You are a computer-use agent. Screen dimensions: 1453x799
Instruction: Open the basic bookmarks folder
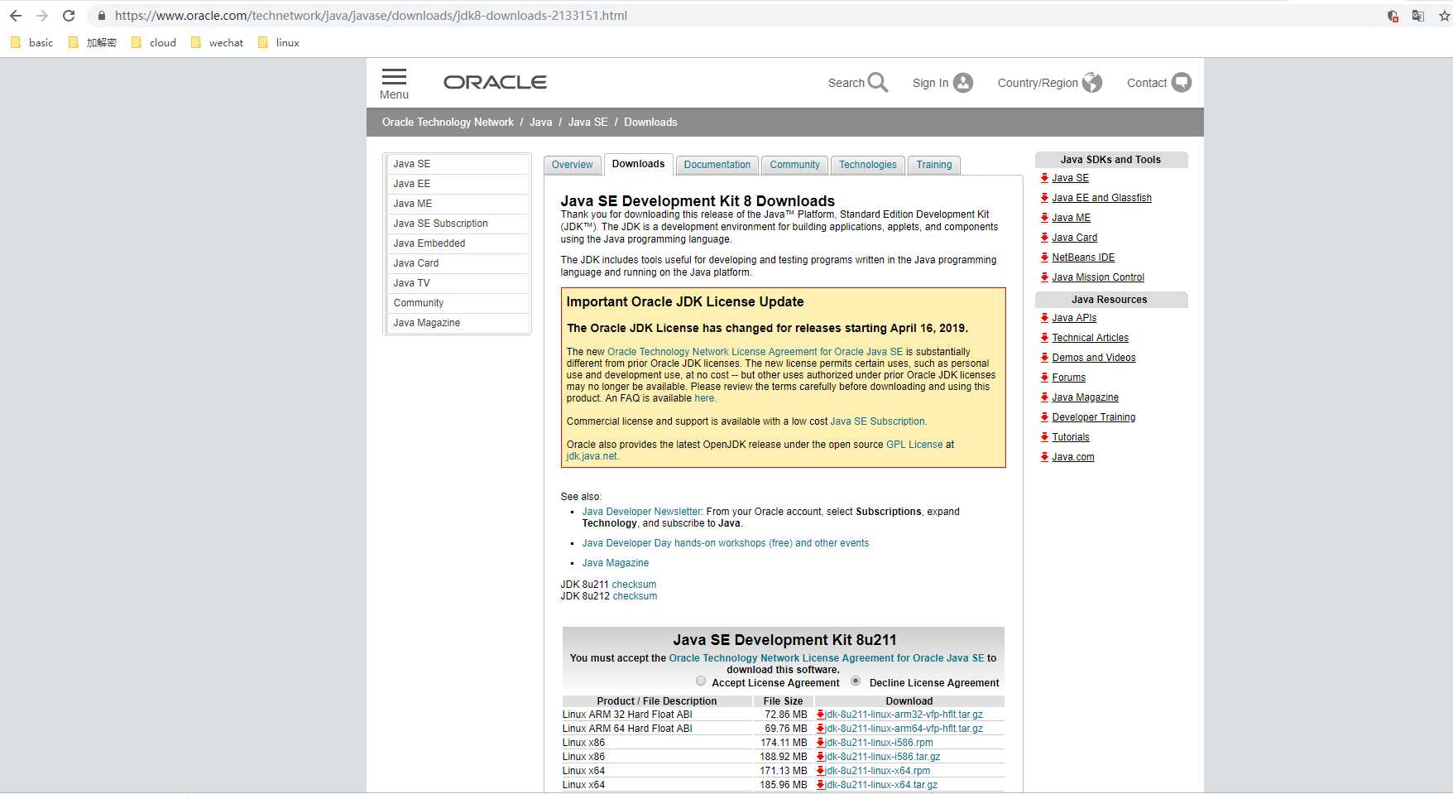31,42
